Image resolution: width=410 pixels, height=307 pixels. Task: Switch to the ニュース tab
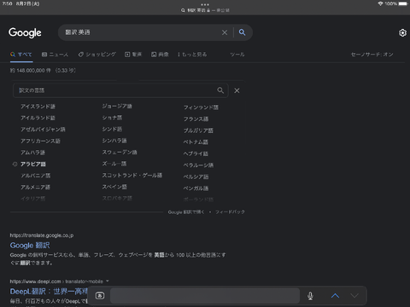pos(55,55)
